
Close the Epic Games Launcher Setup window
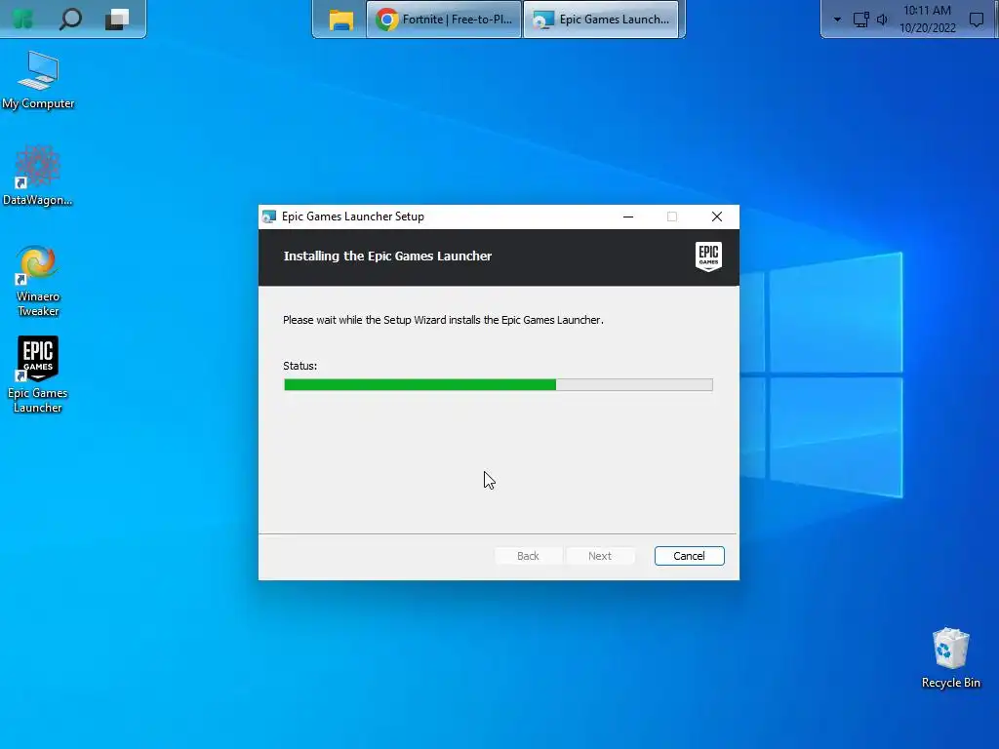click(717, 217)
